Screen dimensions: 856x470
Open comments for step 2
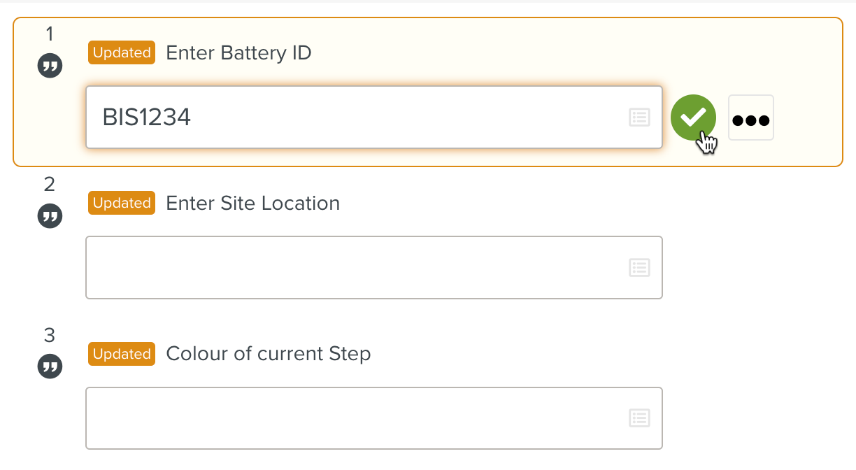(50, 216)
